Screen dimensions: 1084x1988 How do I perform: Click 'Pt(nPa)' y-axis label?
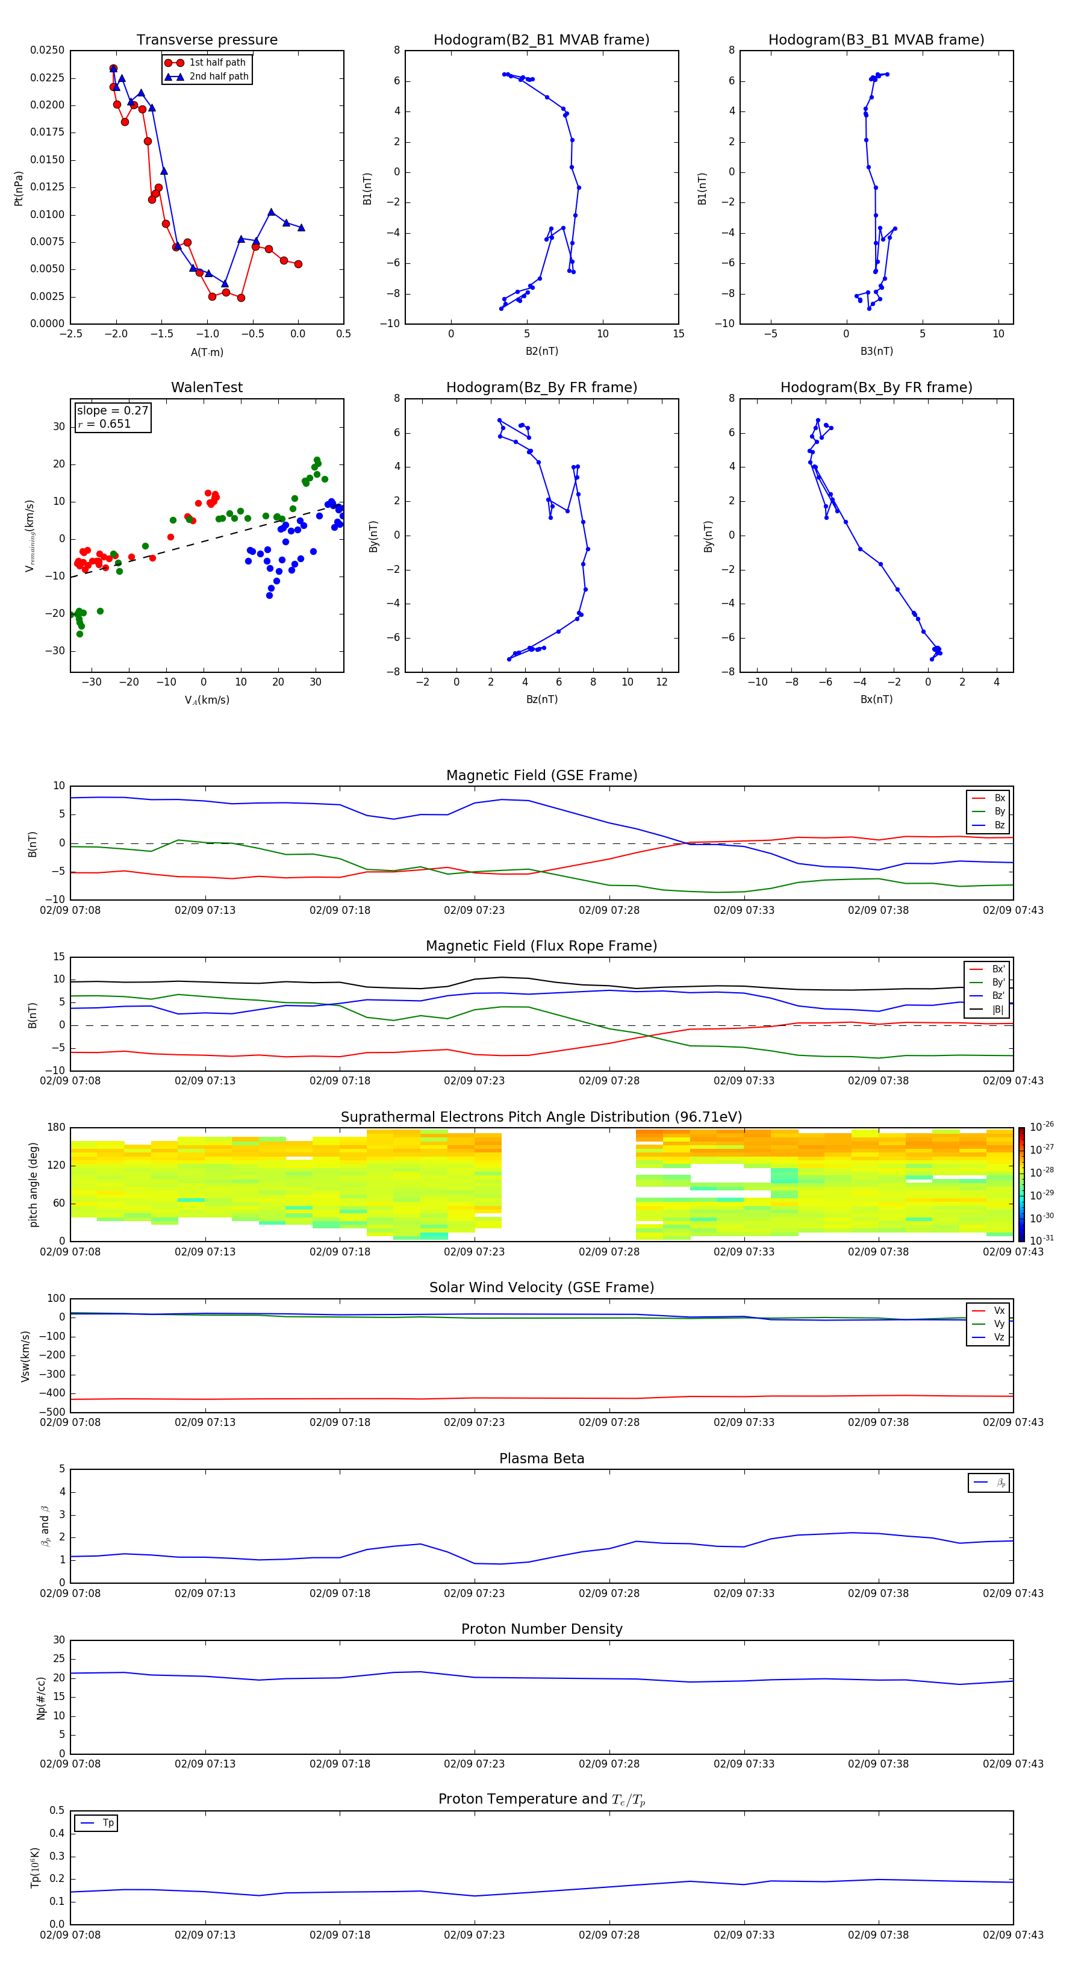click(x=19, y=189)
